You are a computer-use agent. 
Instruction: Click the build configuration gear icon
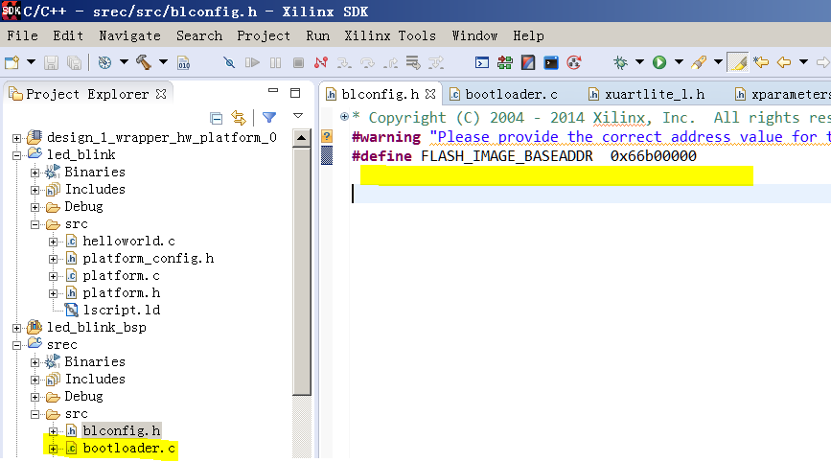[x=104, y=62]
